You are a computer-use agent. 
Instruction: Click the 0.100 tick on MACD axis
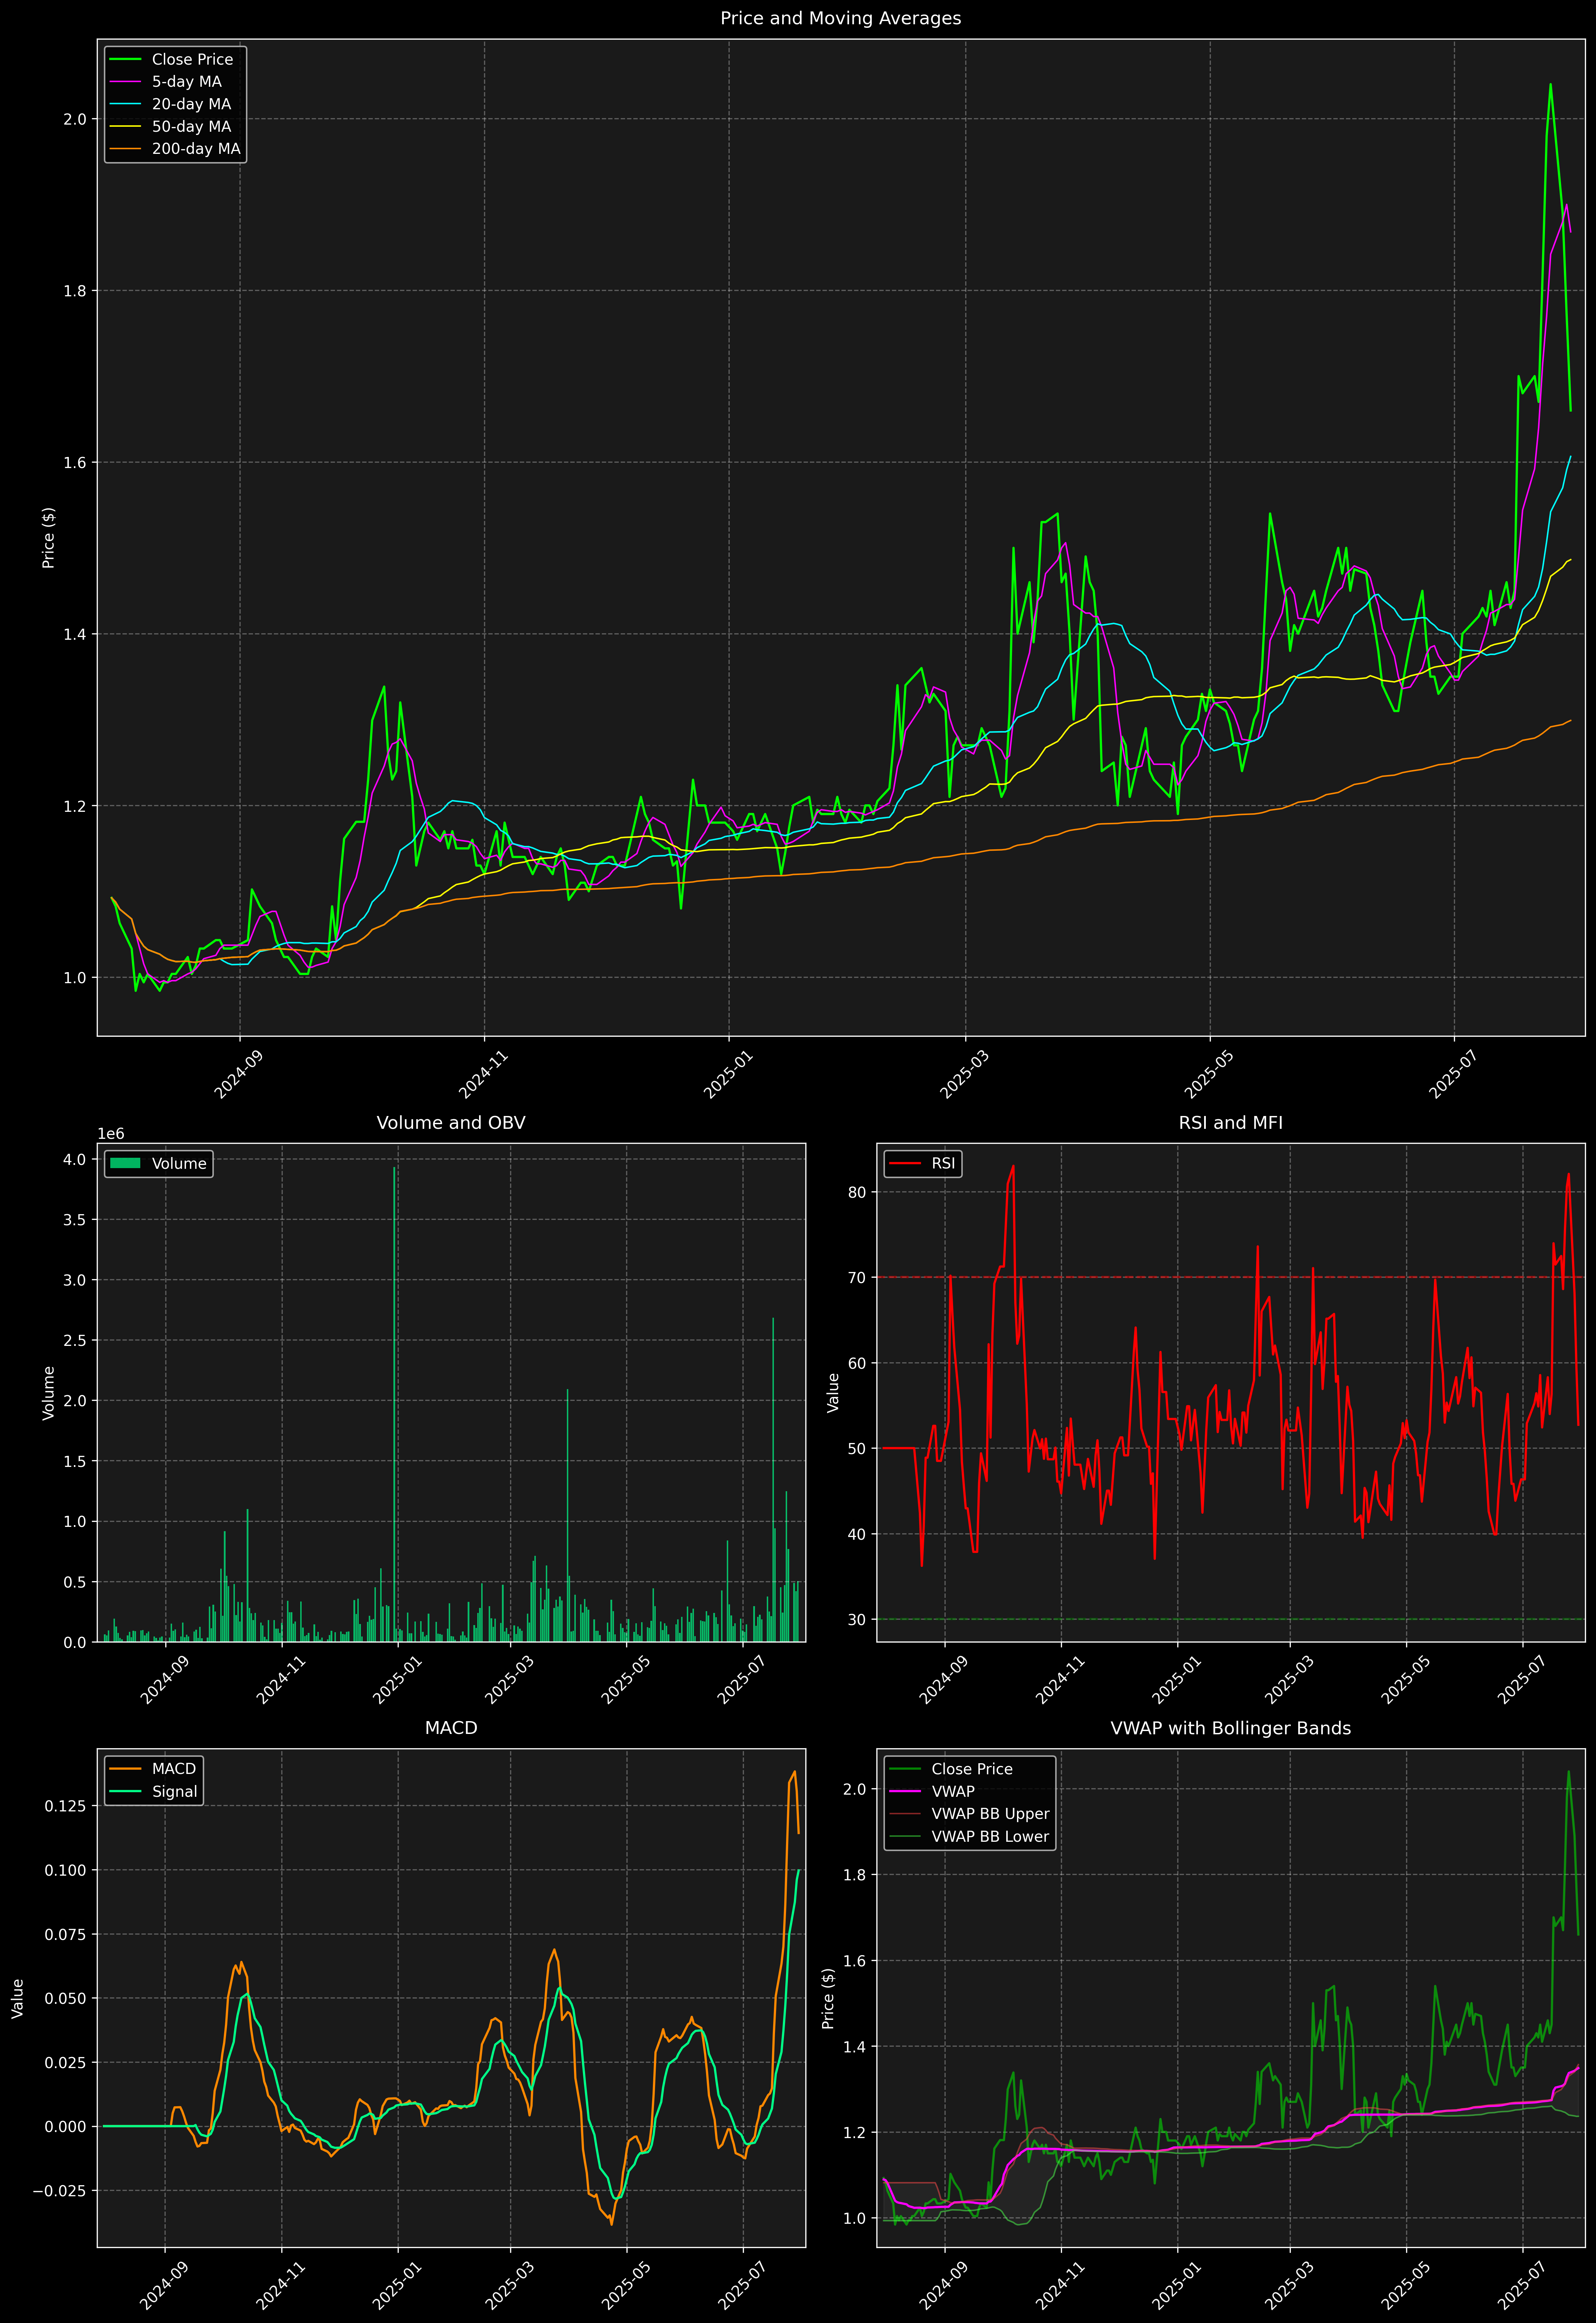pyautogui.click(x=66, y=1870)
